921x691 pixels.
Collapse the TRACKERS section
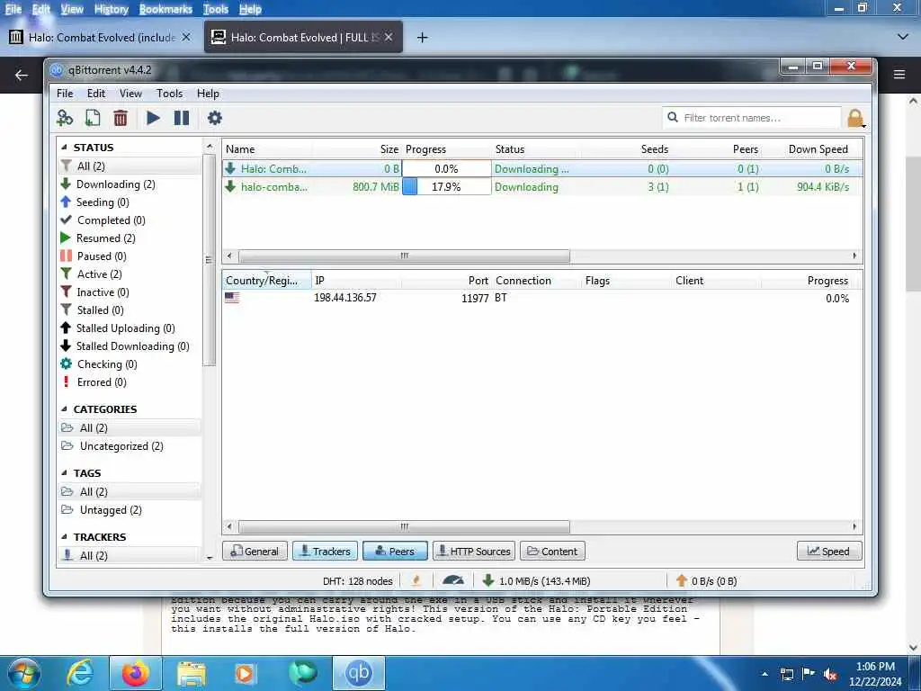point(64,537)
